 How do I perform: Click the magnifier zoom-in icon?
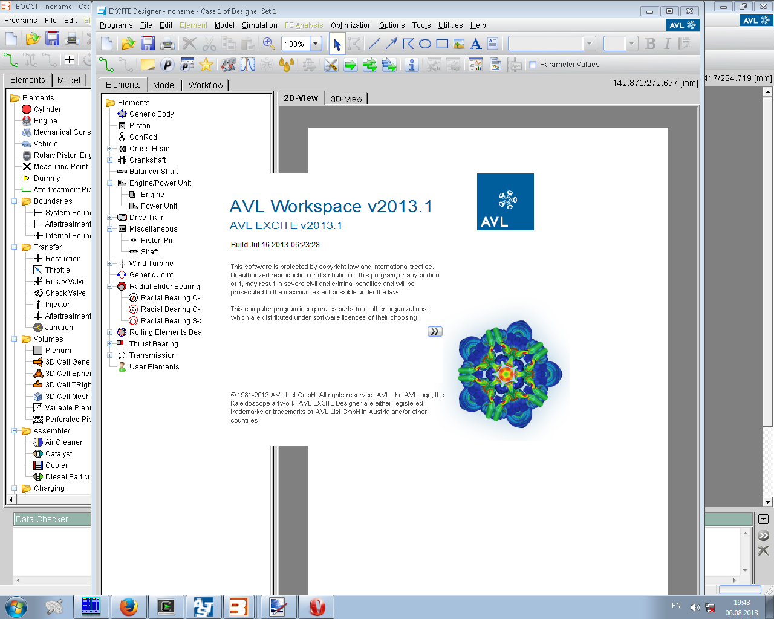click(268, 44)
